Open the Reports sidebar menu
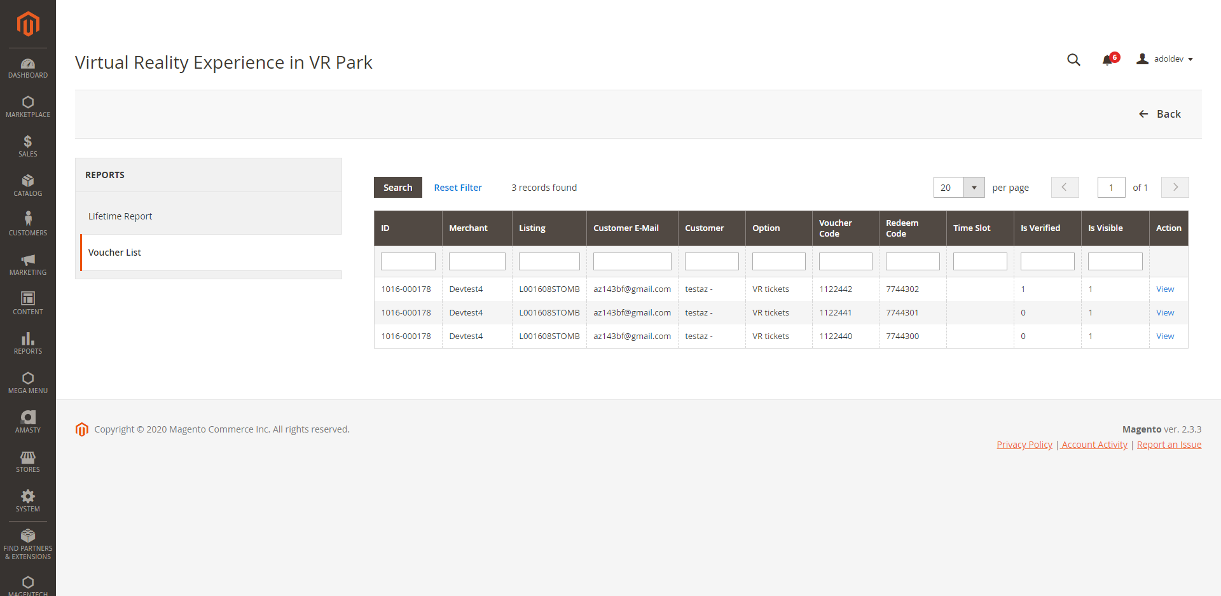 point(28,344)
